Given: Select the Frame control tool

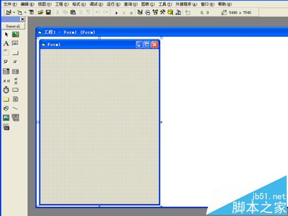Looking at the screenshot, I should 6,52.
